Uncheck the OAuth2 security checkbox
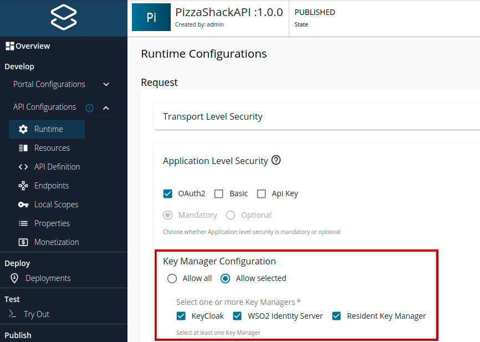480x342 pixels. tap(167, 193)
